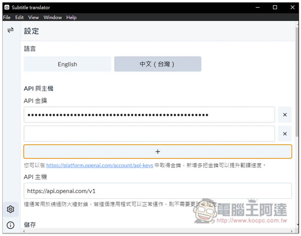Viewport: 301px width, 236px height.
Task: Open the View menu
Action: click(x=33, y=17)
